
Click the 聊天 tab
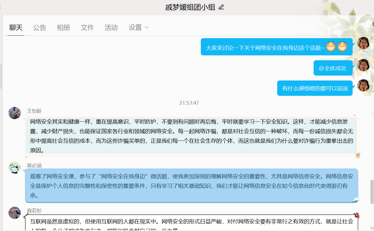coord(16,27)
